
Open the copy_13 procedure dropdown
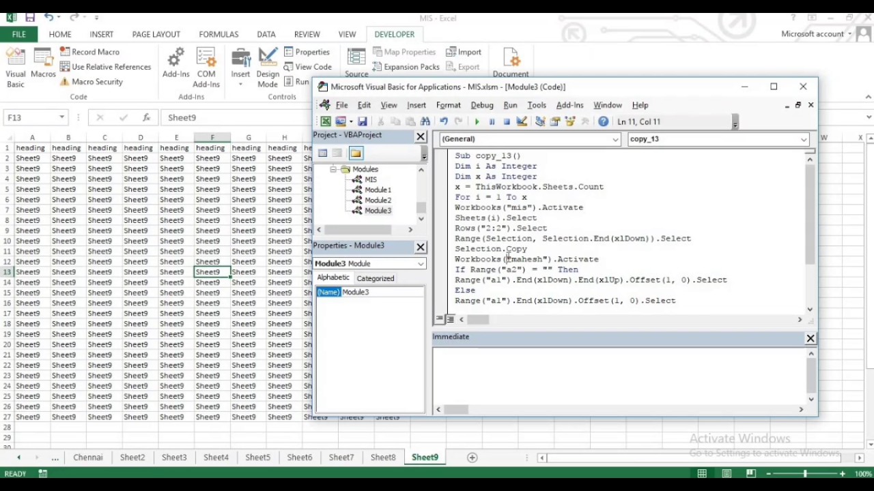[x=804, y=139]
